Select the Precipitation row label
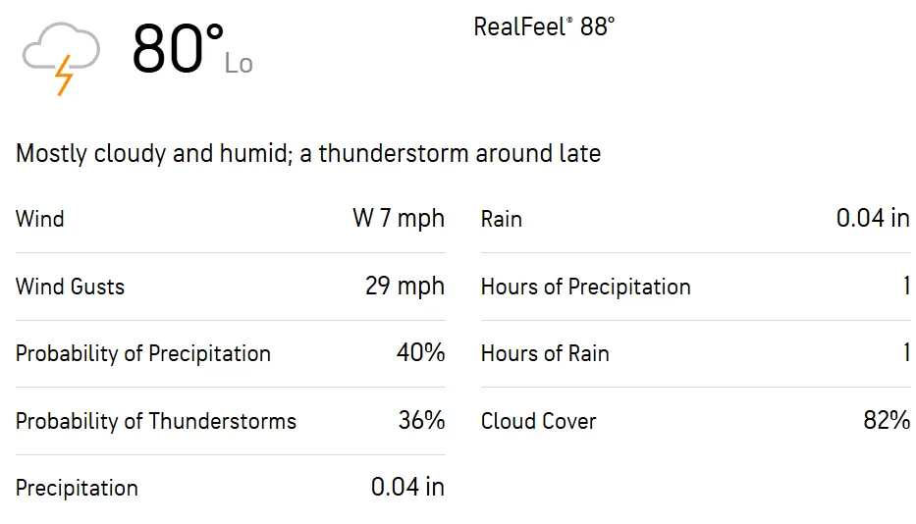Screen dimensions: 916x524 point(77,488)
